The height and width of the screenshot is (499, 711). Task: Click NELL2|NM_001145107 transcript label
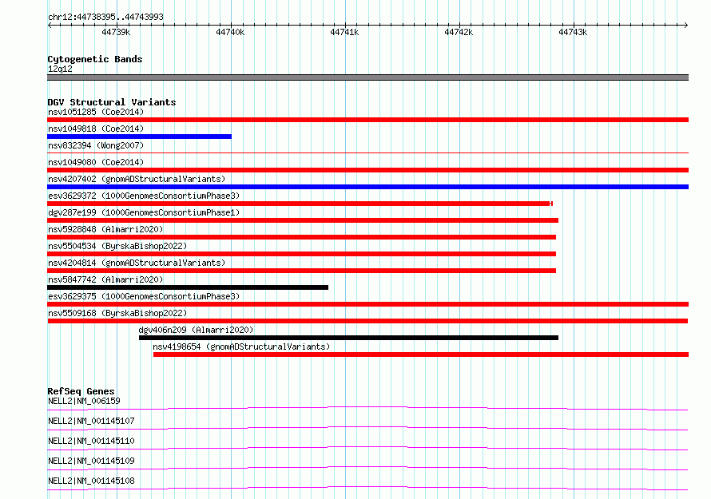point(91,421)
